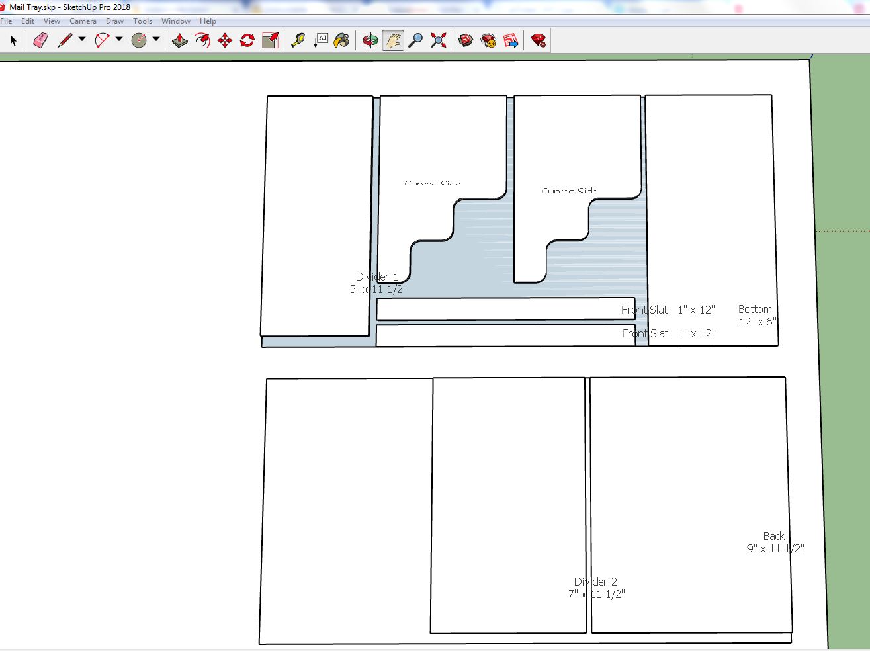
Task: Select the Zoom magnifier tool
Action: click(x=415, y=40)
